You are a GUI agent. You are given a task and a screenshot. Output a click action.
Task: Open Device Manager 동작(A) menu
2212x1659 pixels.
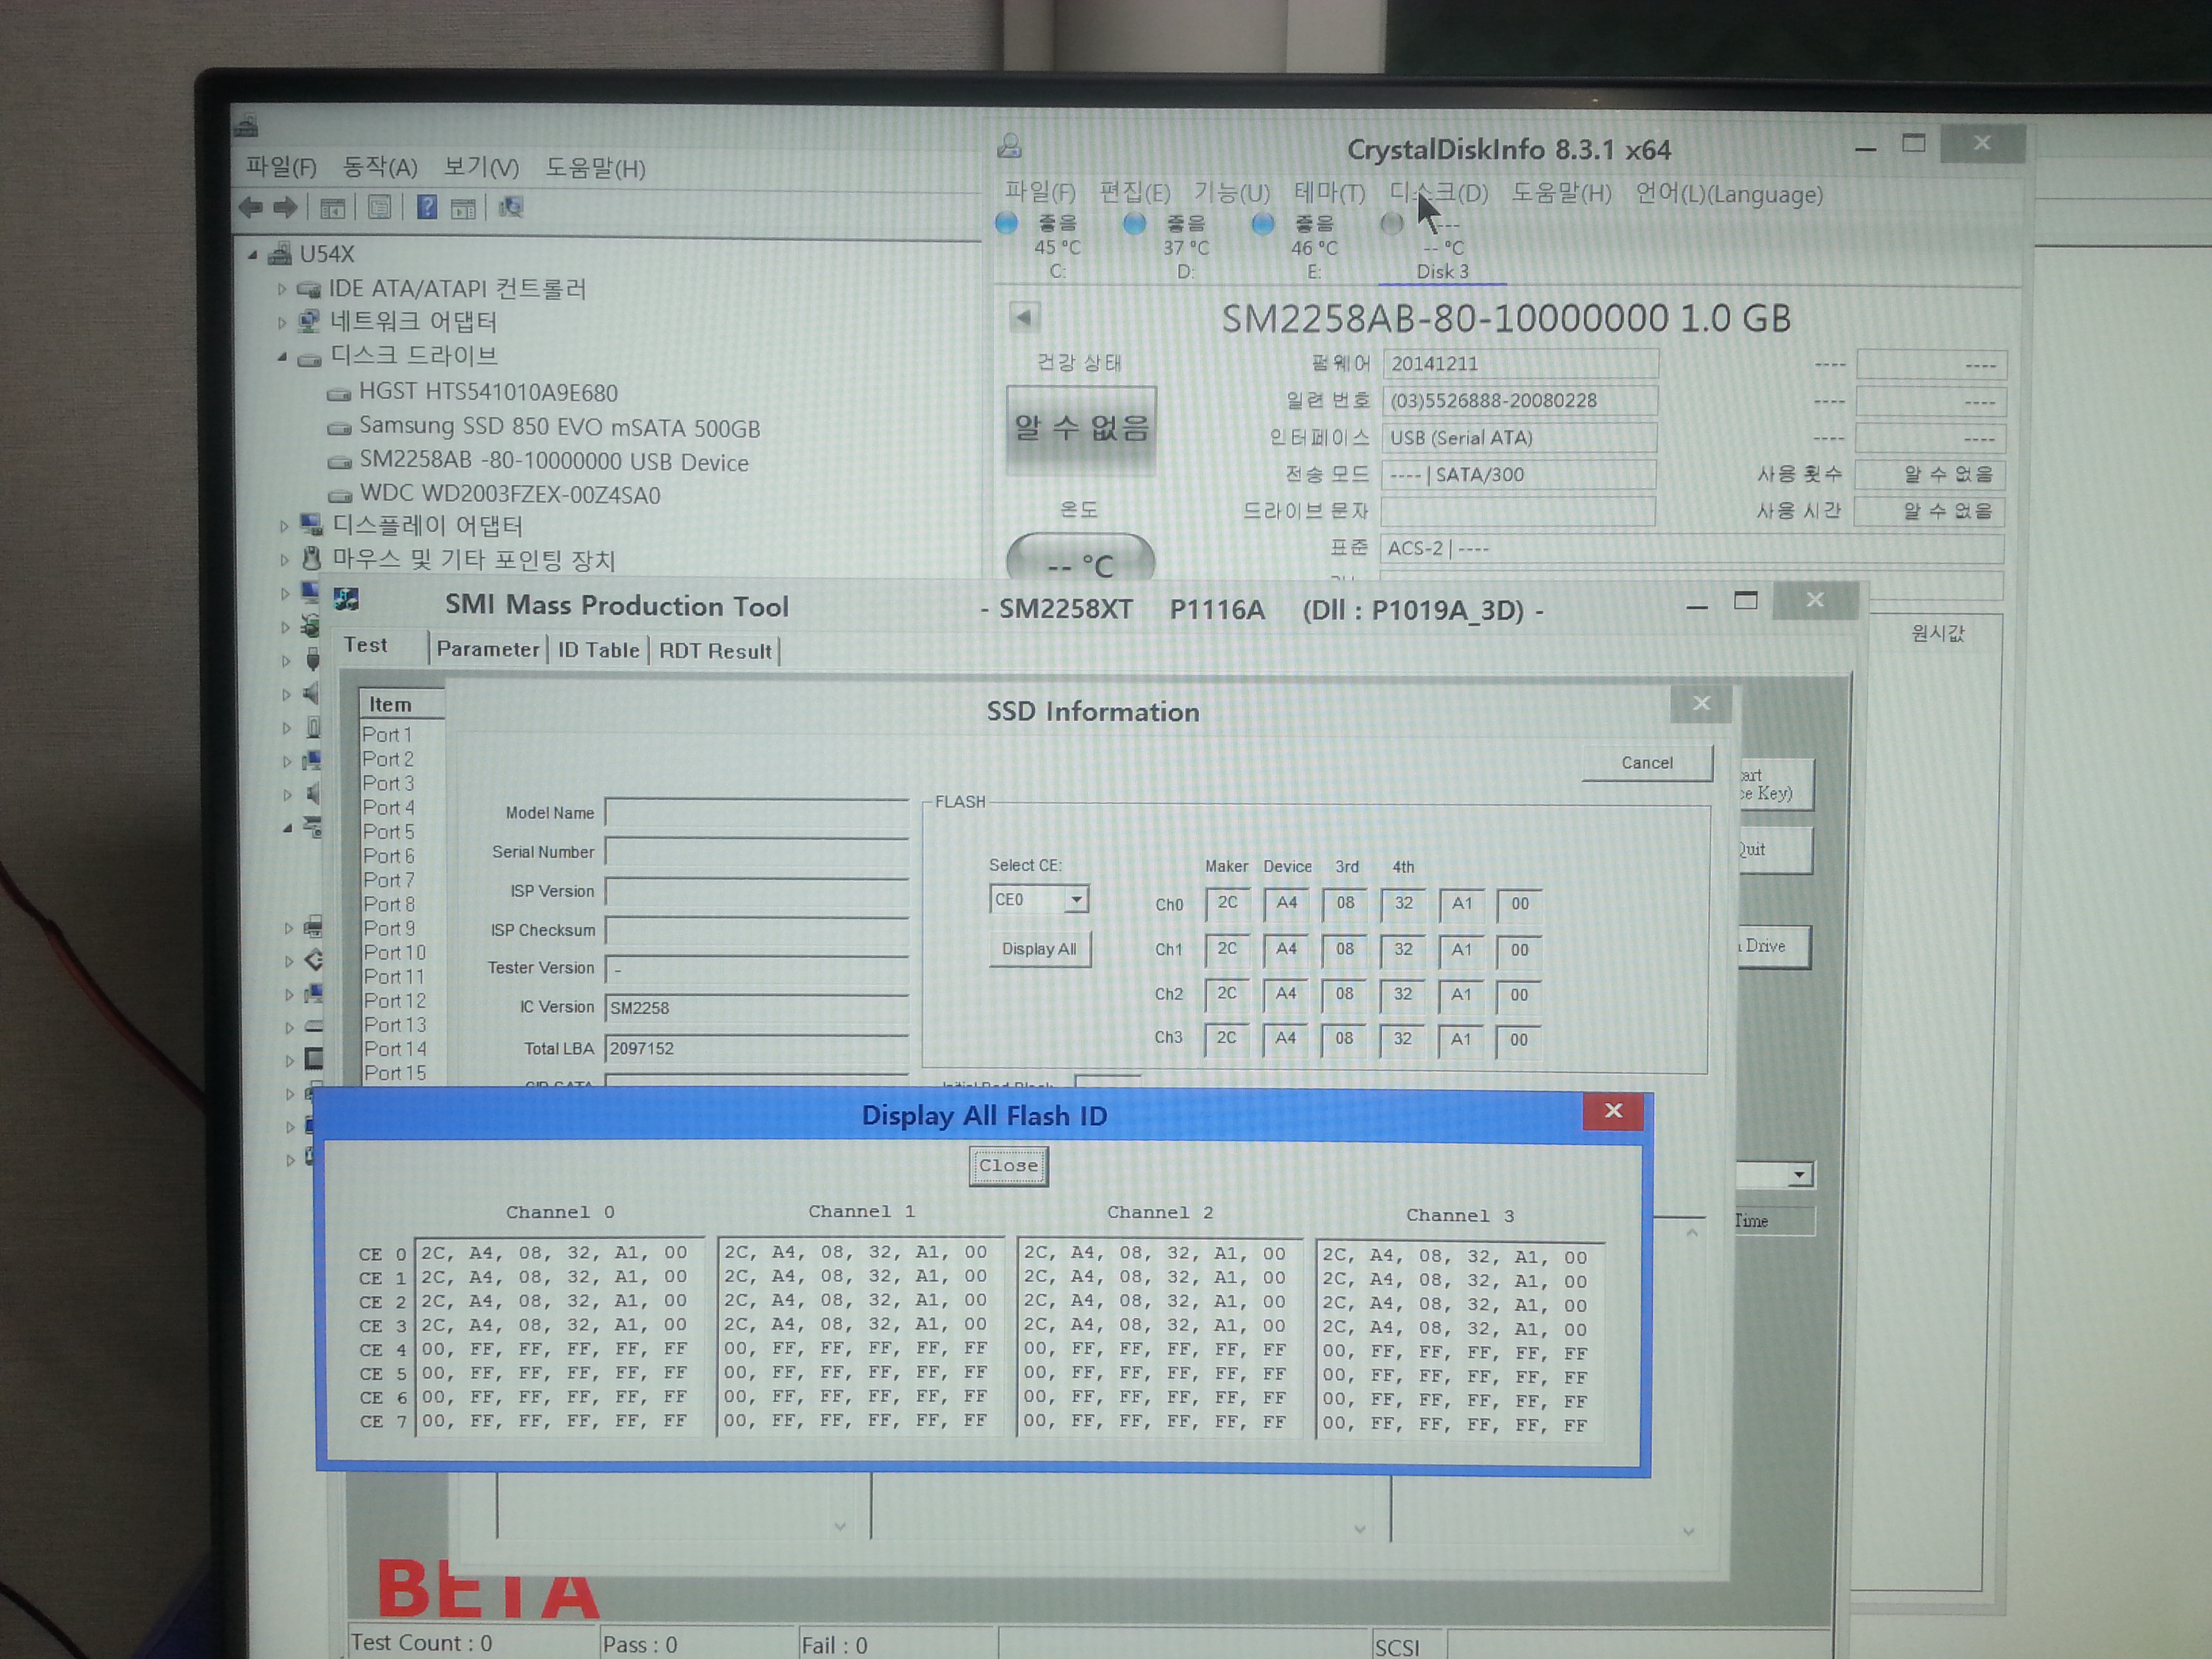coord(380,167)
